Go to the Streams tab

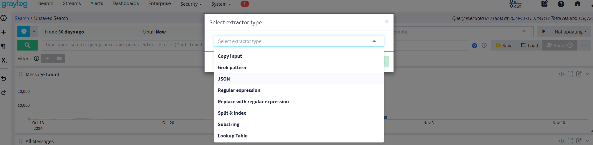click(71, 3)
